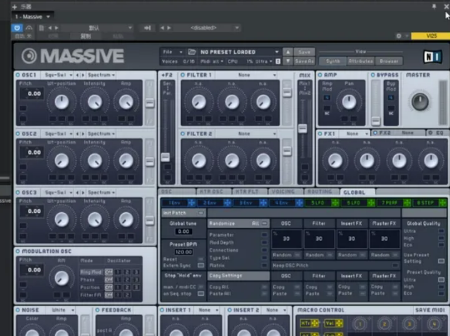Click the plus icon beside 乐器
The height and width of the screenshot is (336, 450).
coord(14,7)
